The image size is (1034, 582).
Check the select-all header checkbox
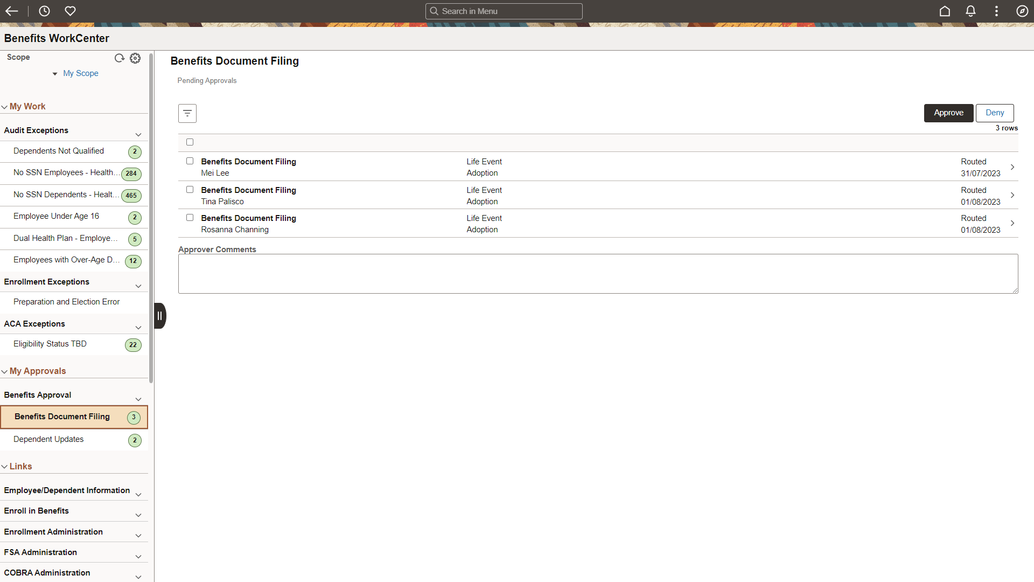pyautogui.click(x=190, y=142)
